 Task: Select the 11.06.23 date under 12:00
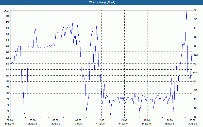[101, 124]
